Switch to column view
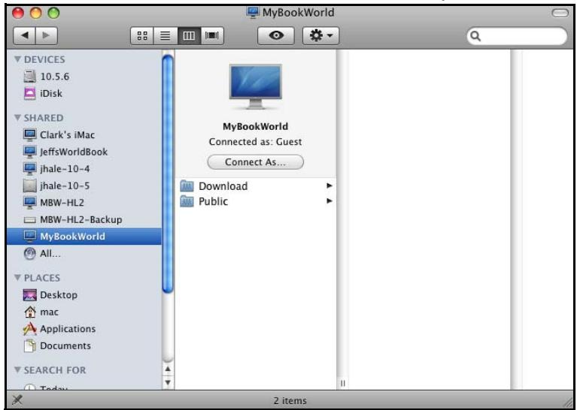Screen dimensions: 577x410 (x=189, y=35)
